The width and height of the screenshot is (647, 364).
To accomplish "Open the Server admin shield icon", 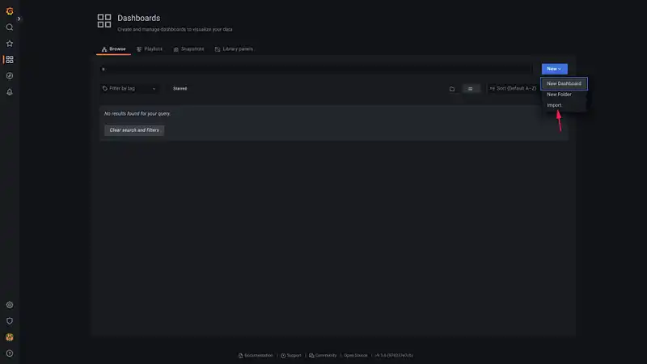I will tap(10, 321).
